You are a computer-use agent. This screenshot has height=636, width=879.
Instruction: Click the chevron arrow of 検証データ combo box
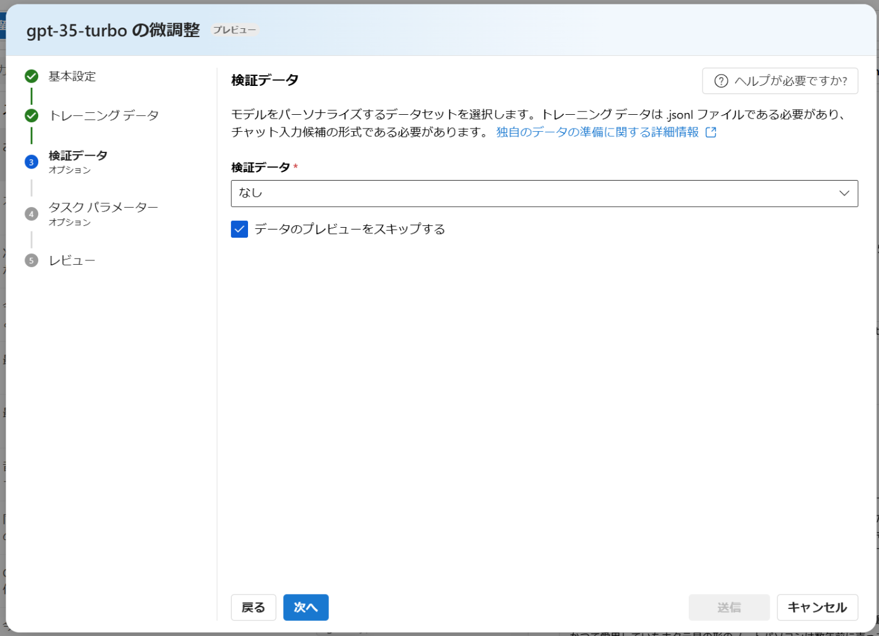point(844,193)
